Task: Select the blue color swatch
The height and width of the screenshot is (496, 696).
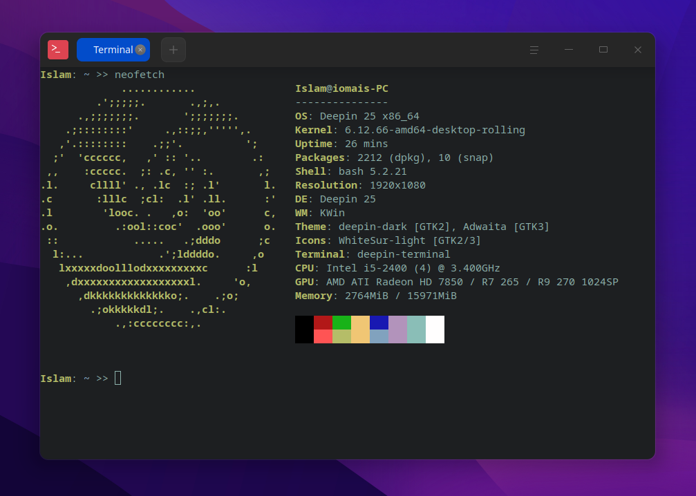Action: [379, 330]
